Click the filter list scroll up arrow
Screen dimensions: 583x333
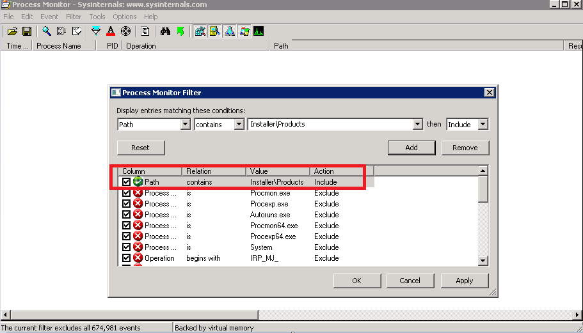(483, 171)
